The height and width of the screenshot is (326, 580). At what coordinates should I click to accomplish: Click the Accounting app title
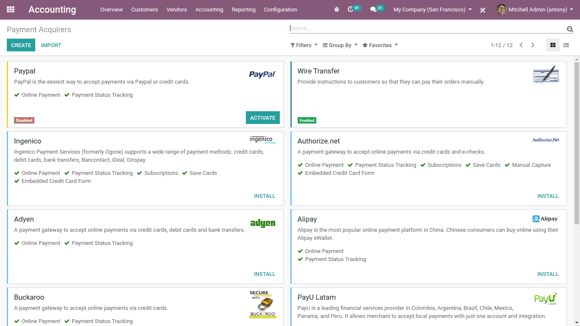52,9
